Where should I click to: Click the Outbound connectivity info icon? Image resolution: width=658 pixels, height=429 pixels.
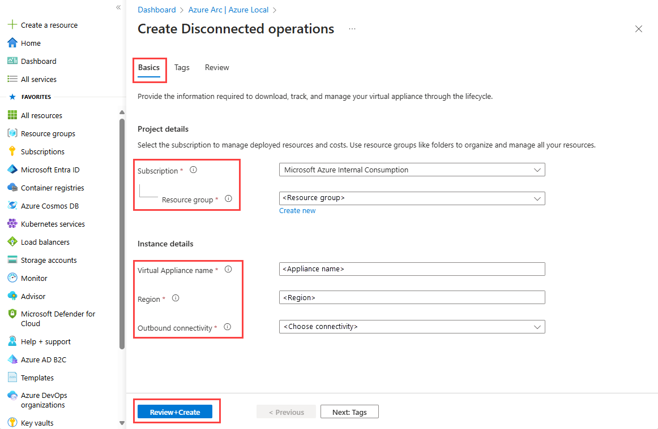(228, 327)
